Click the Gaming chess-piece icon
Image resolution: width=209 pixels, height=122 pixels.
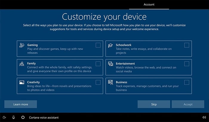click(x=22, y=45)
